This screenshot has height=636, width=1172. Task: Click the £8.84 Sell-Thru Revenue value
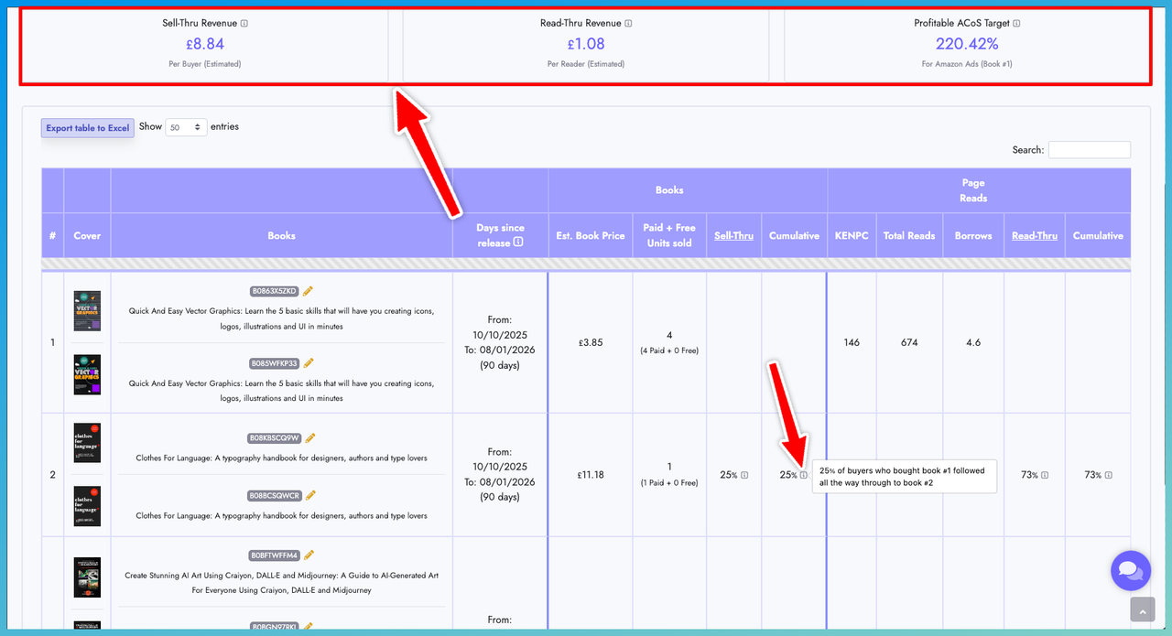(203, 44)
